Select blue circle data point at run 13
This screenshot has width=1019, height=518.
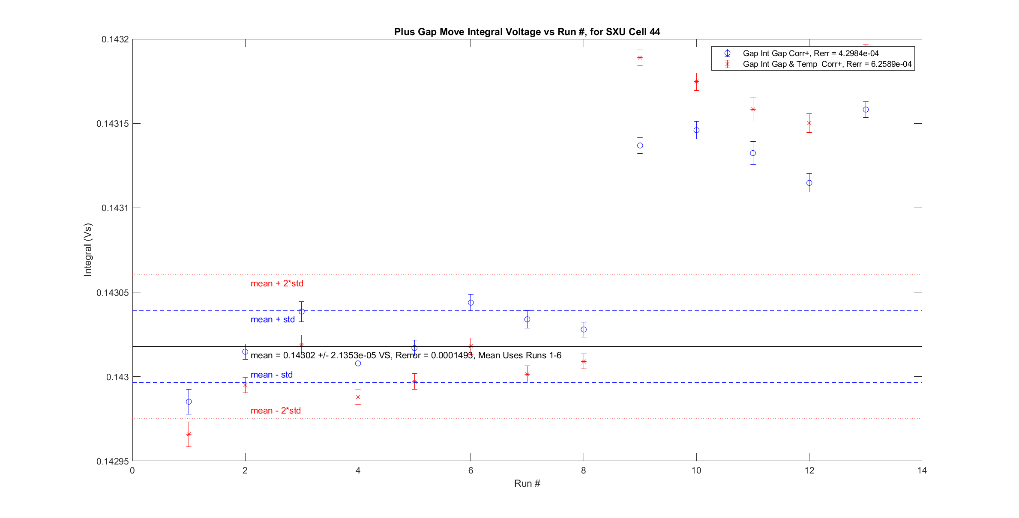pyautogui.click(x=866, y=110)
